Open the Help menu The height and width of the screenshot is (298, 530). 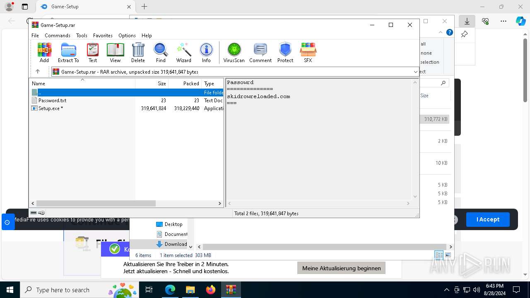147,36
